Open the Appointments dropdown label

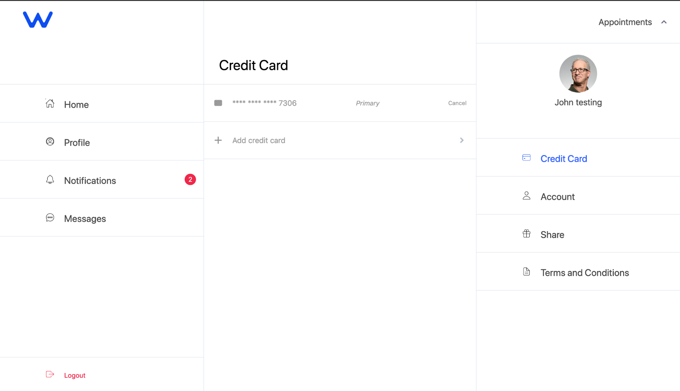pos(625,22)
